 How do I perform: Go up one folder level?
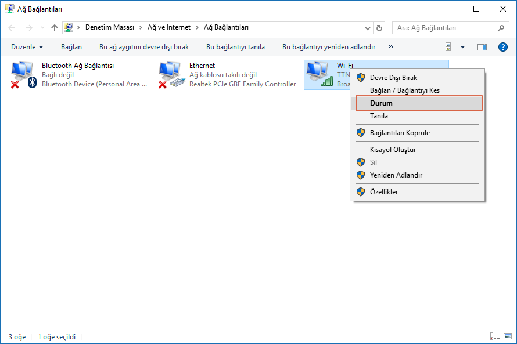[x=54, y=27]
